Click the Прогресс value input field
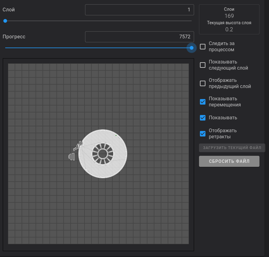Screen dimensions: 269x257 [x=139, y=37]
